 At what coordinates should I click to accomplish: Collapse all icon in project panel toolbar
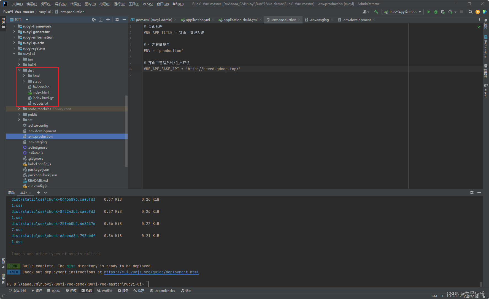tap(108, 20)
